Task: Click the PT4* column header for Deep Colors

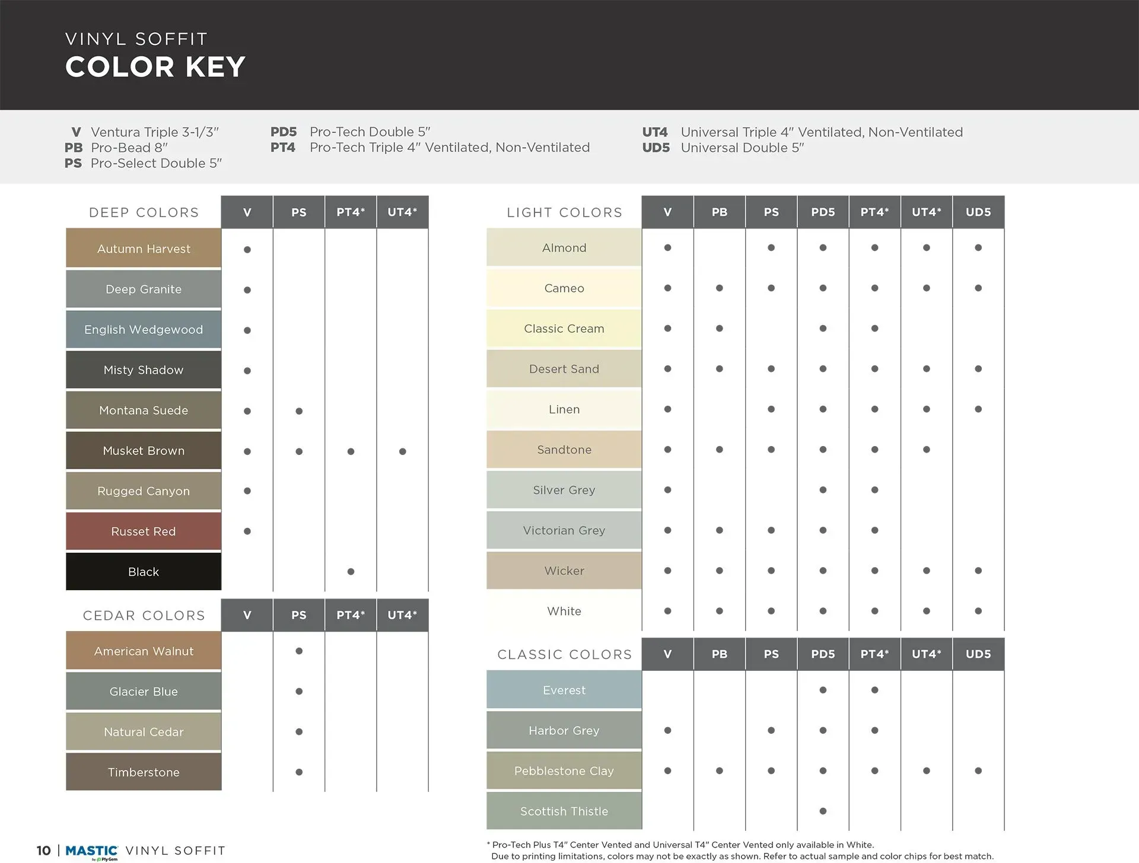Action: click(x=351, y=212)
